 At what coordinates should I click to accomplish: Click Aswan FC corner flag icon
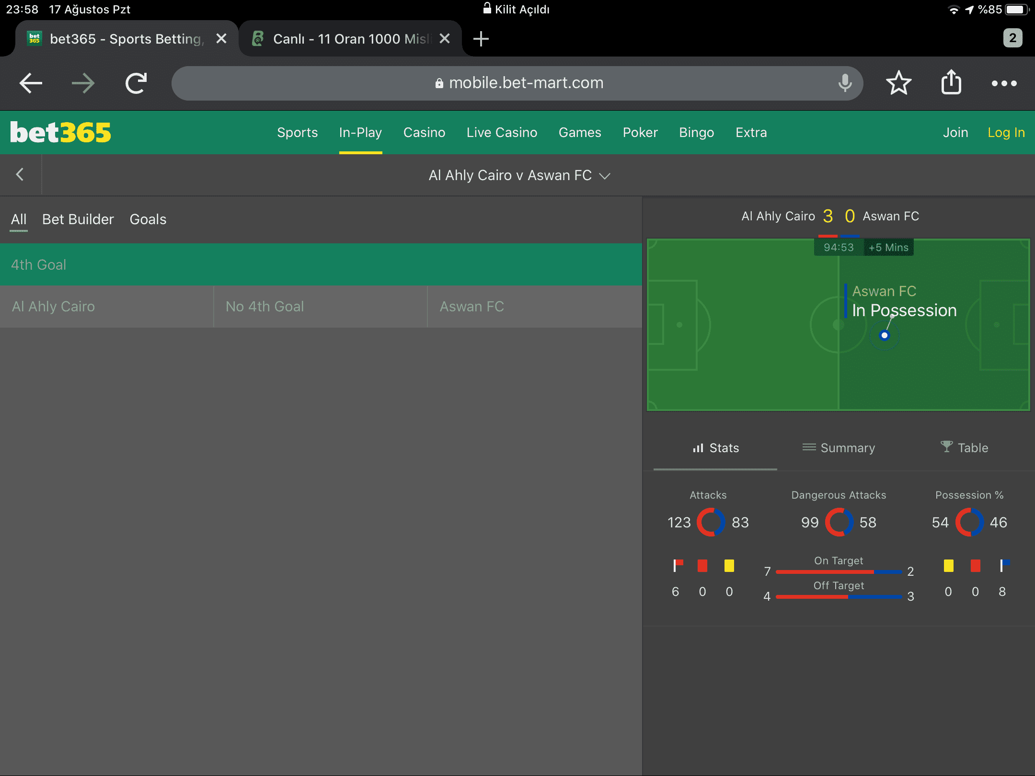pyautogui.click(x=1004, y=566)
